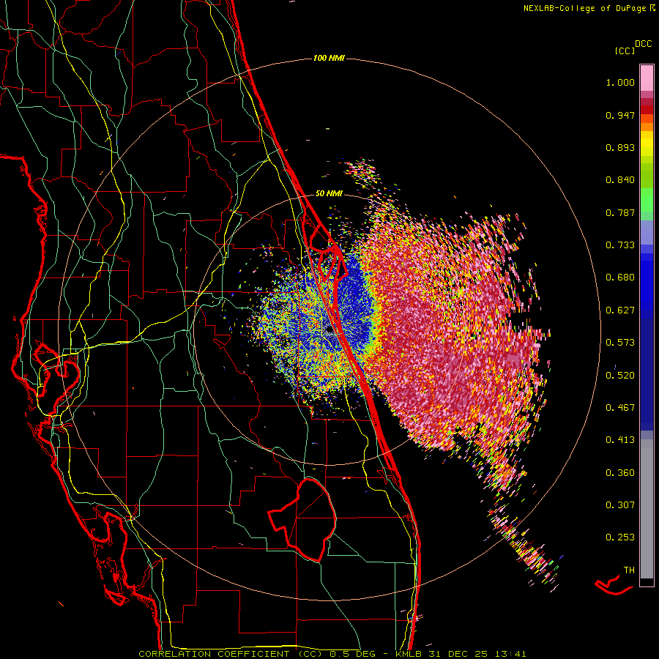Image resolution: width=659 pixels, height=659 pixels.
Task: Click the 0.893 legend value
Action: [x=620, y=147]
